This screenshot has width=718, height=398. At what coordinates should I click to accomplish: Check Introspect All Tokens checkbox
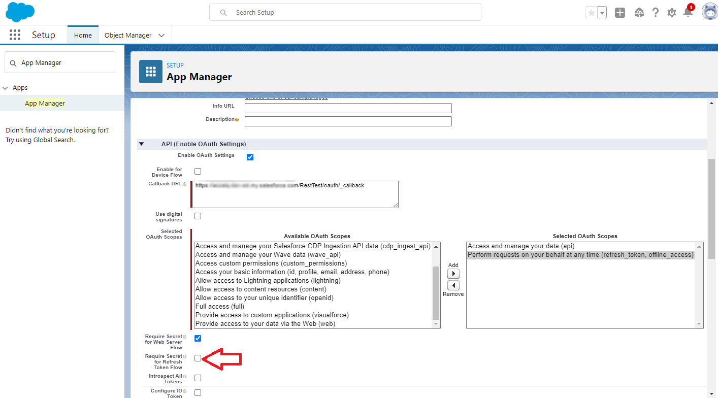coord(198,378)
